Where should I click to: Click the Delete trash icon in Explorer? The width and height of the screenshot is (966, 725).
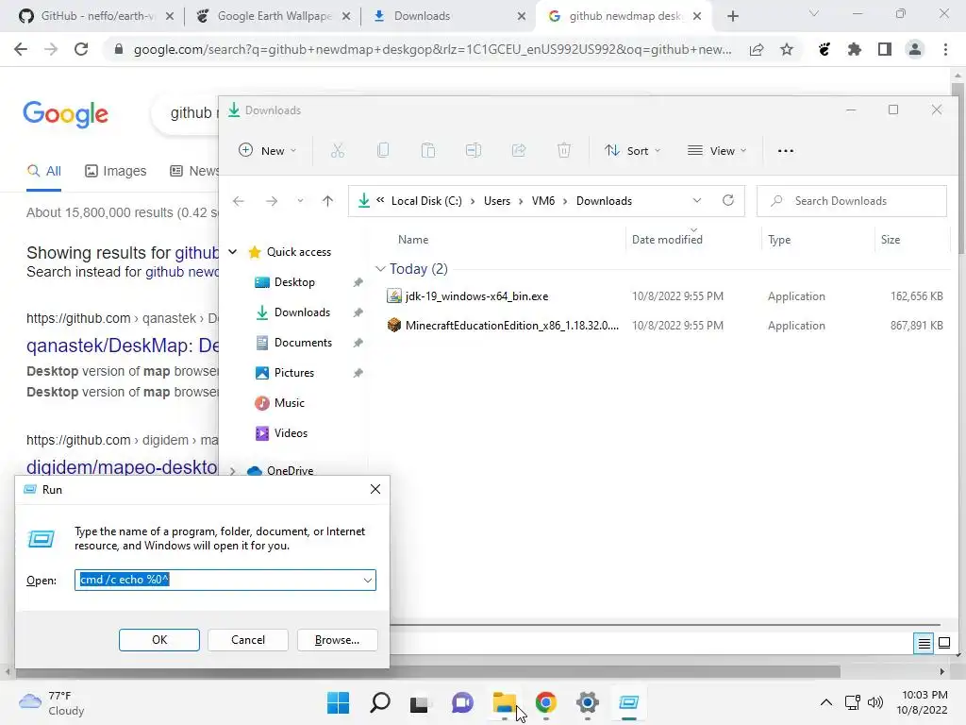(x=564, y=150)
